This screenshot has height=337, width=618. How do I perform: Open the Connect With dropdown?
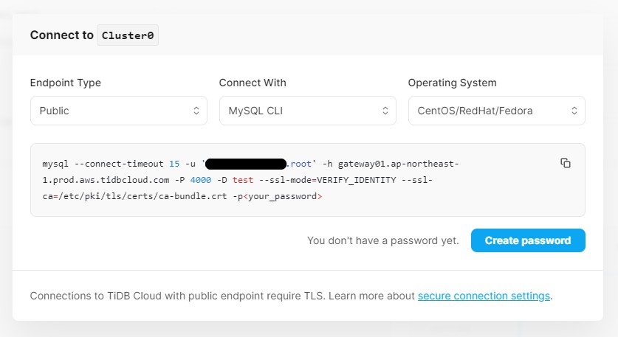click(308, 111)
